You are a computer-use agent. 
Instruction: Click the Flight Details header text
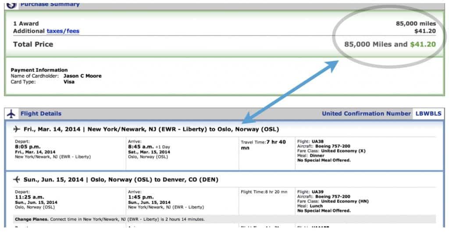41,113
